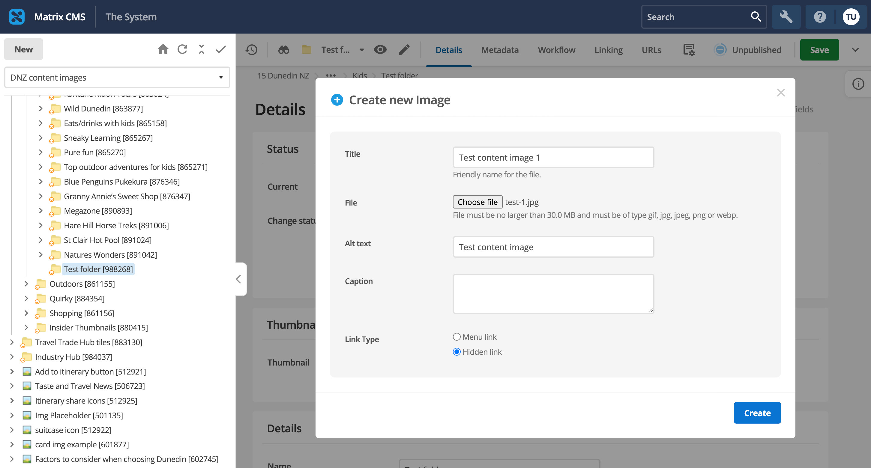
Task: Open the wrench tools menu
Action: pyautogui.click(x=786, y=16)
